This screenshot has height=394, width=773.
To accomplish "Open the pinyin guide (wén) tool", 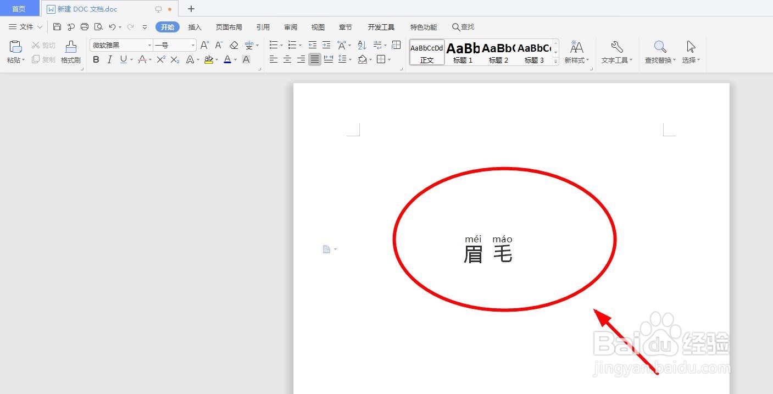I will click(249, 45).
